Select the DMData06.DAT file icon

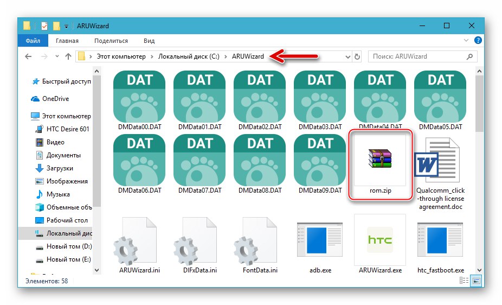[x=139, y=160]
